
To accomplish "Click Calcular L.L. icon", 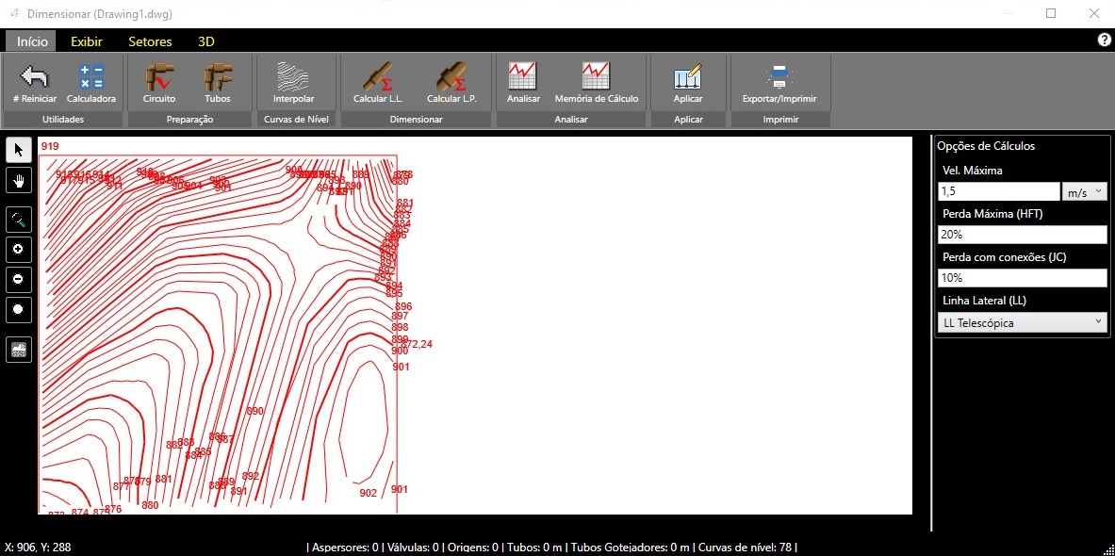I will [378, 76].
